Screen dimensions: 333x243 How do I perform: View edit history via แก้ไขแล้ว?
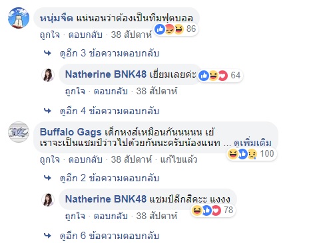pos(178,159)
